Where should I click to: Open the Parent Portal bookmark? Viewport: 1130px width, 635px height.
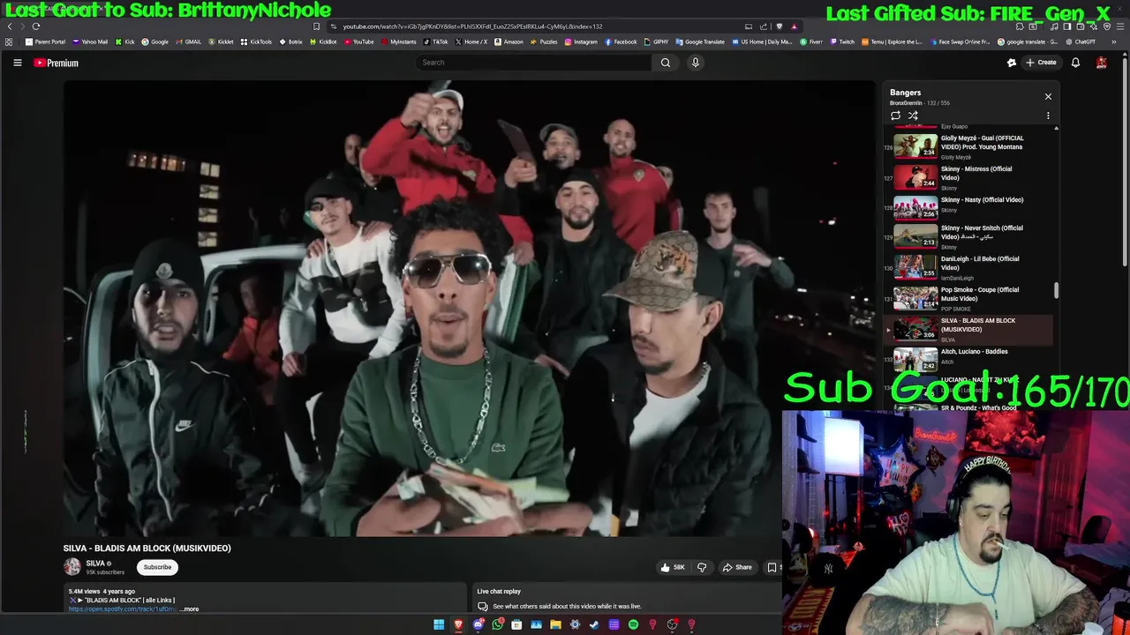pos(46,41)
